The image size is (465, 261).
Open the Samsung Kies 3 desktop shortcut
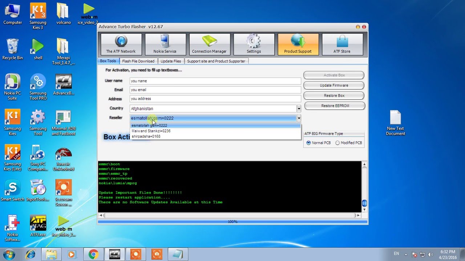click(x=38, y=16)
